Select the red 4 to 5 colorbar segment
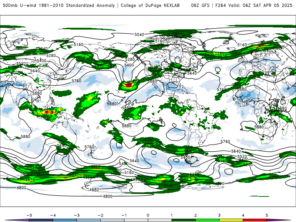The width and height of the screenshot is (296, 222). [255, 220]
